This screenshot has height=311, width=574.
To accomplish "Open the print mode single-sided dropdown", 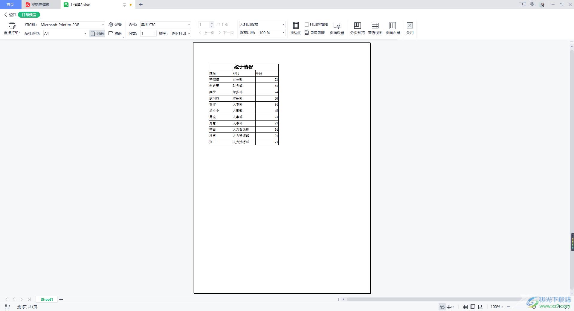I will 165,25.
